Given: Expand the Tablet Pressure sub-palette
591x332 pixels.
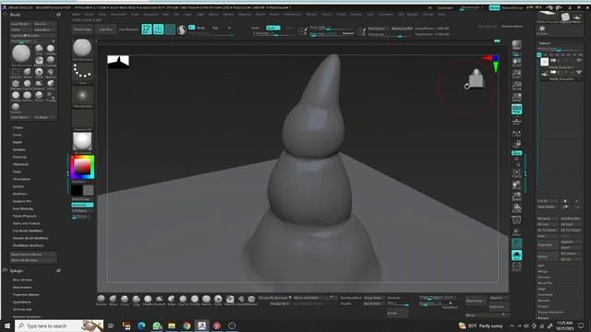Looking at the screenshot, I should 25,216.
